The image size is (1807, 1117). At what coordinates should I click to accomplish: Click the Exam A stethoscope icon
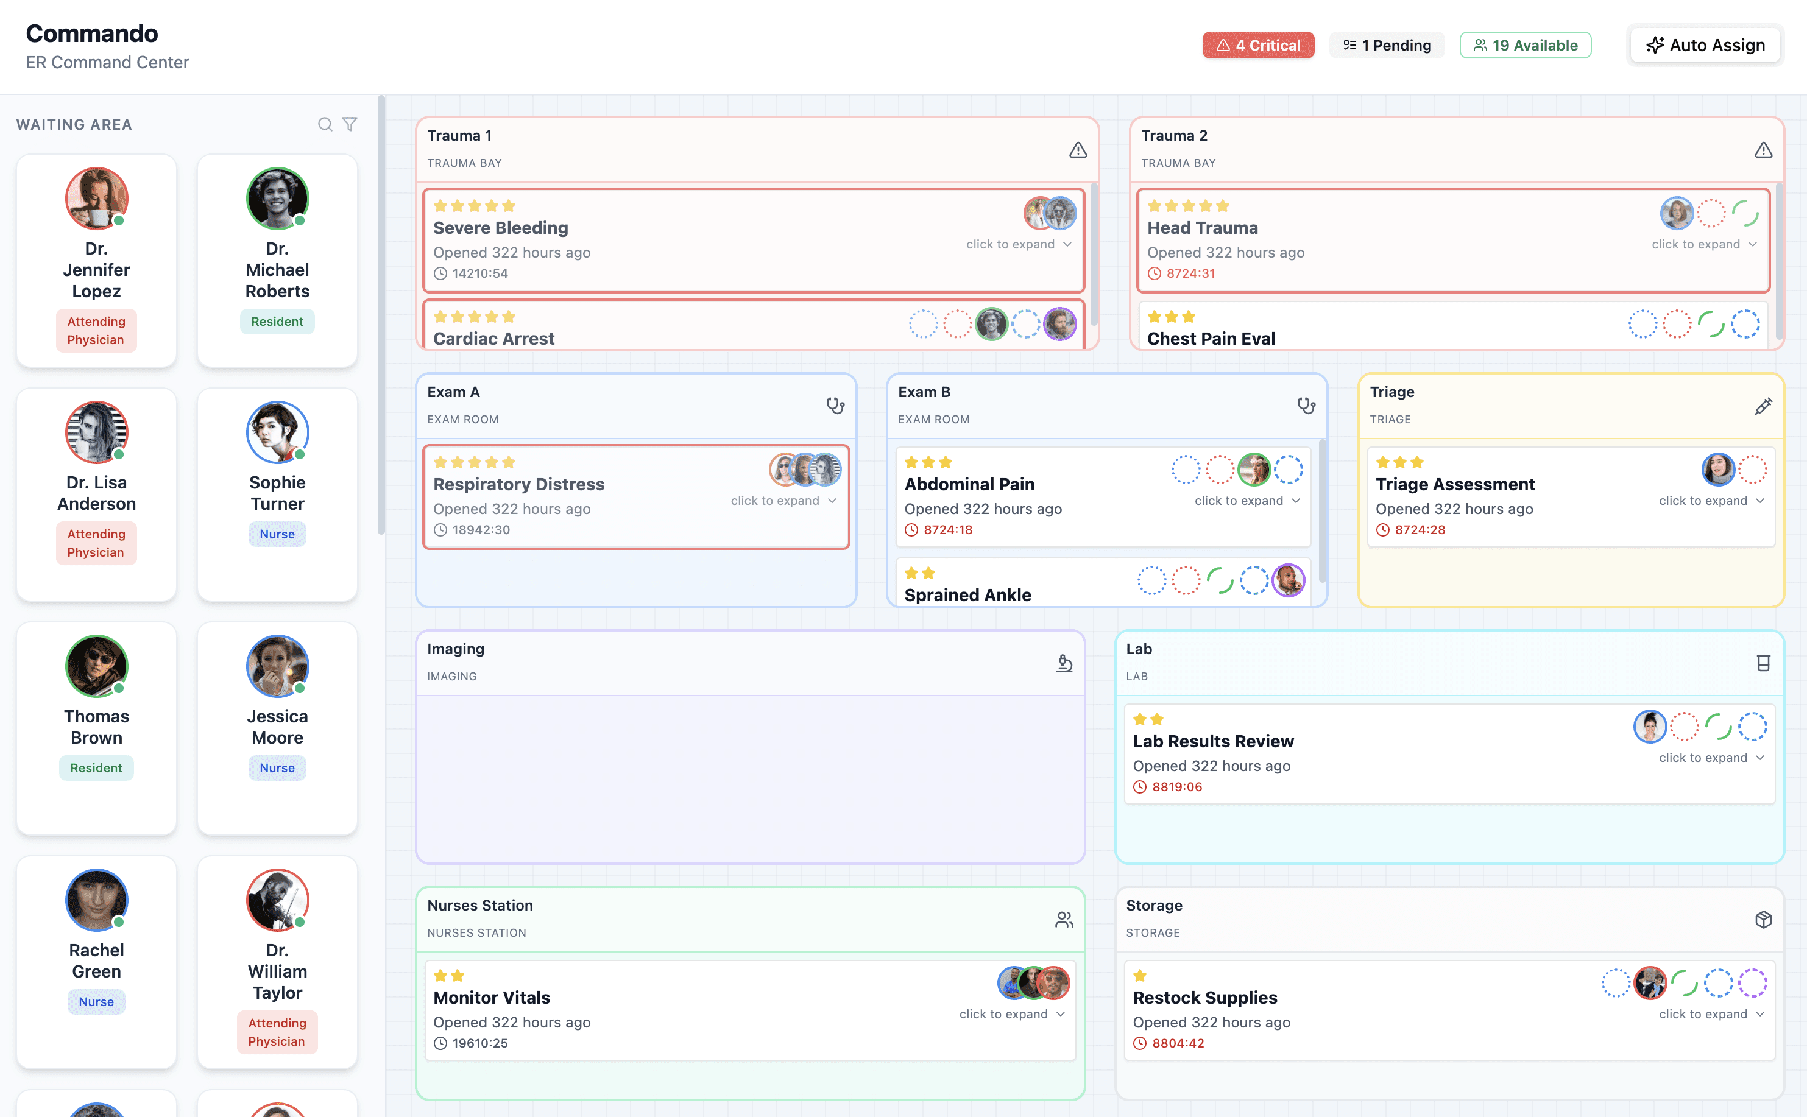coord(835,406)
